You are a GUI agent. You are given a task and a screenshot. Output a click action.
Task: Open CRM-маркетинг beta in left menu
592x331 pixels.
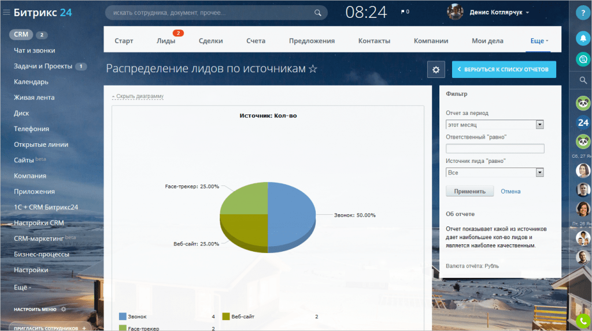pos(45,239)
